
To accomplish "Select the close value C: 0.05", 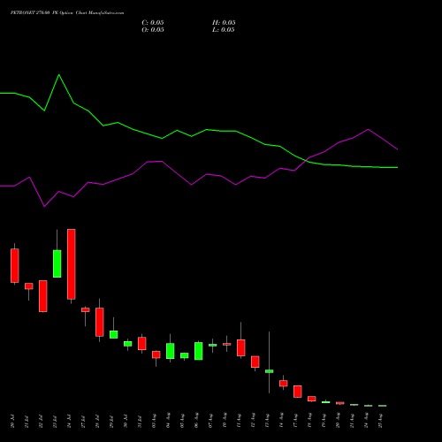I will pyautogui.click(x=153, y=23).
